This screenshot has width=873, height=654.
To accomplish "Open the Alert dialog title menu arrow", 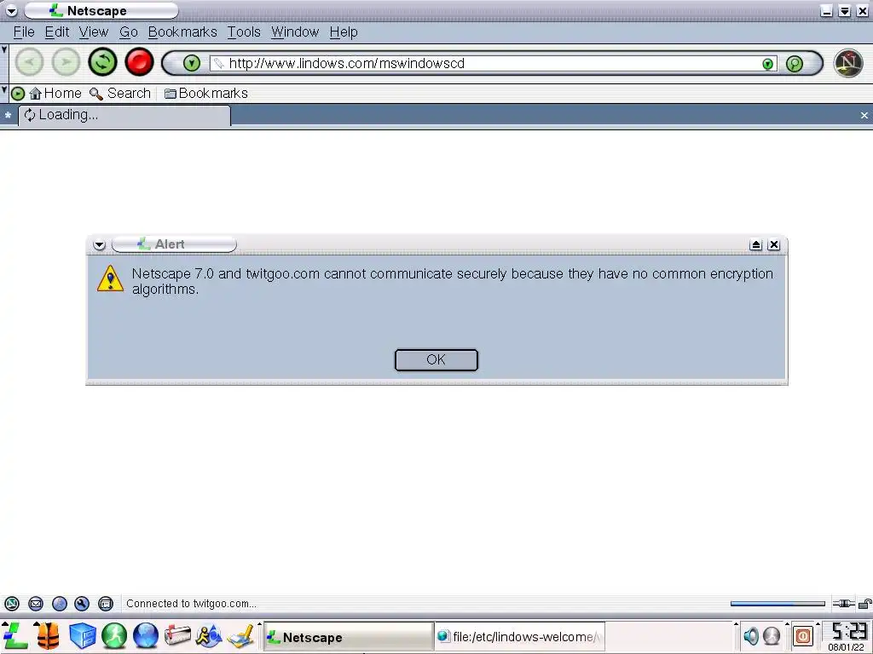I will [99, 244].
